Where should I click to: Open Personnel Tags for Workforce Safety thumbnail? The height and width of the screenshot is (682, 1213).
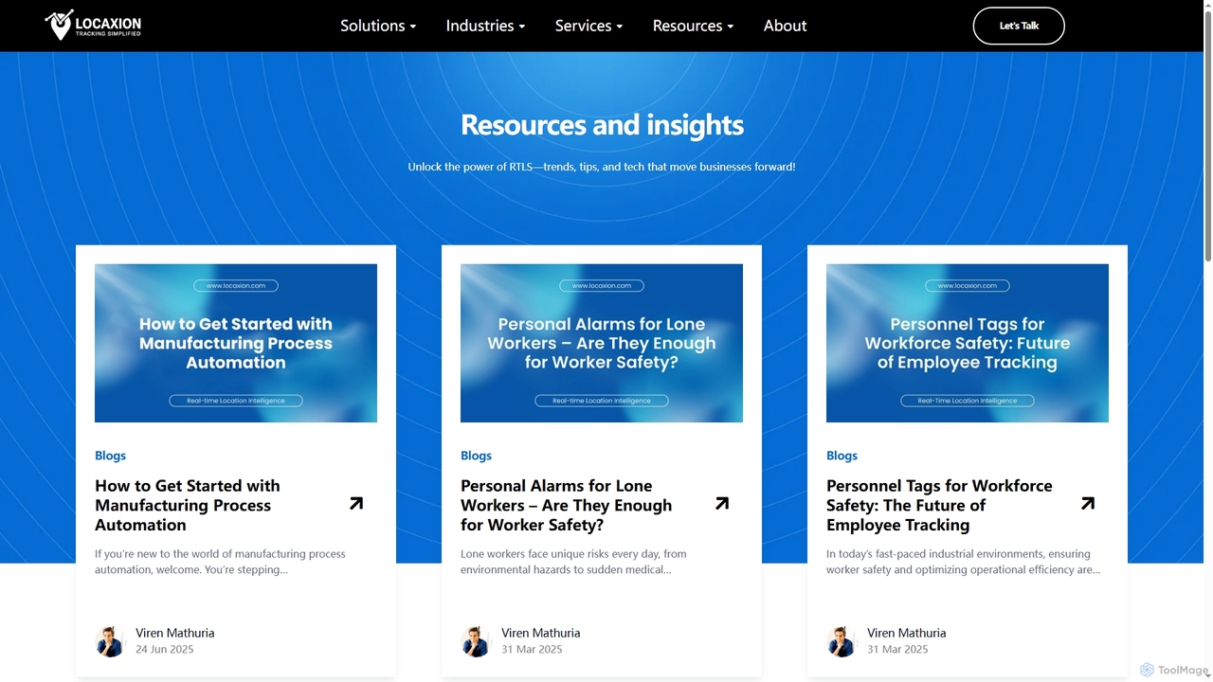(968, 343)
